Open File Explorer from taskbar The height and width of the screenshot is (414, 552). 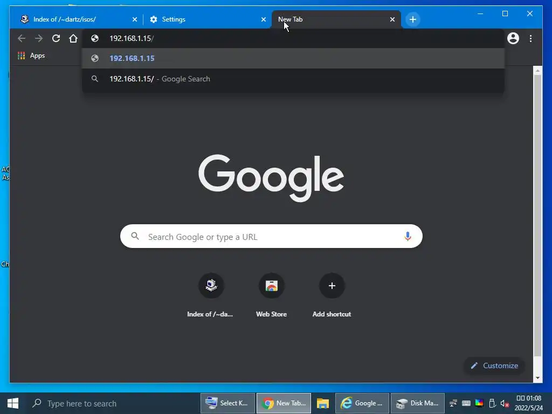click(323, 403)
